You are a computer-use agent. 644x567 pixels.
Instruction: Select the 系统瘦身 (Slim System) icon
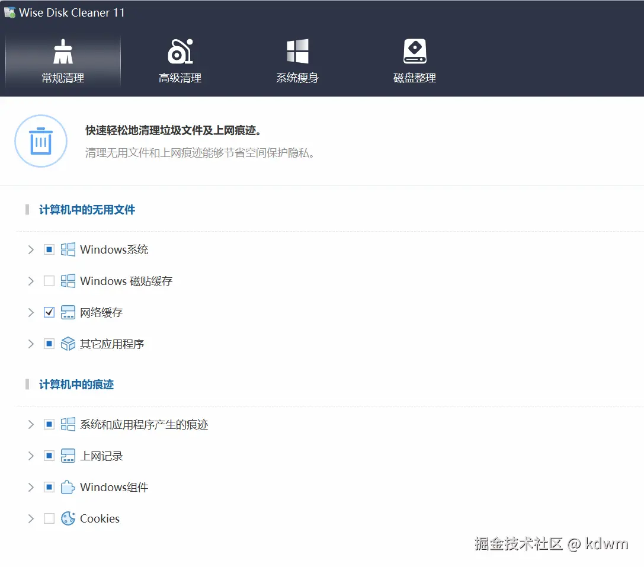click(297, 52)
